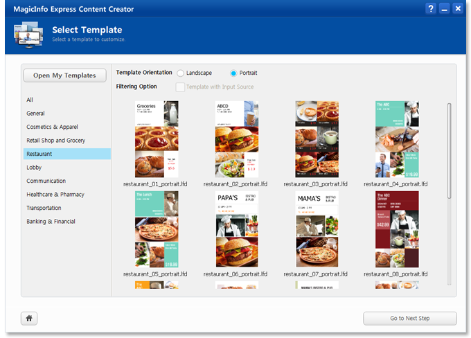Click the restaurant_03_portrait.lfd file name
Viewport: 471px width, 338px height.
tap(316, 184)
